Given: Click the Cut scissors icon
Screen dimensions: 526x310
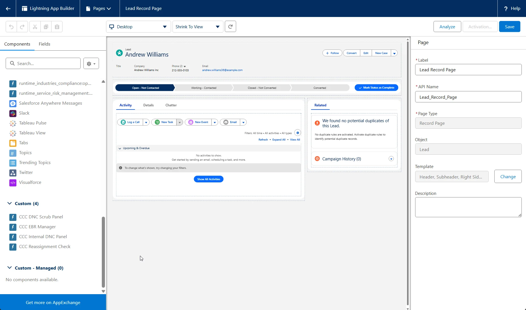Looking at the screenshot, I should pos(35,27).
